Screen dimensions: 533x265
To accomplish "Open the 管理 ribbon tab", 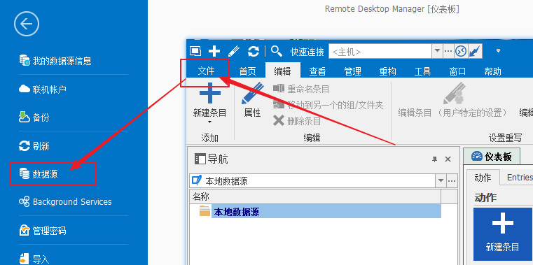I will [x=352, y=71].
